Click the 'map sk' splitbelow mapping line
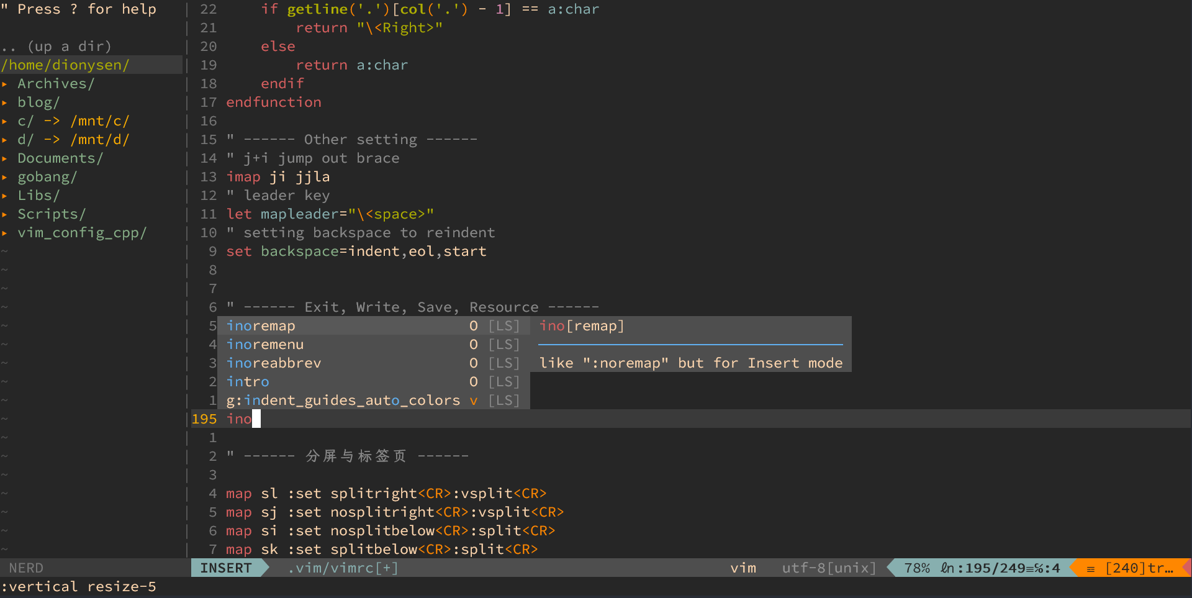Screen dimensions: 1192x598 (x=382, y=550)
